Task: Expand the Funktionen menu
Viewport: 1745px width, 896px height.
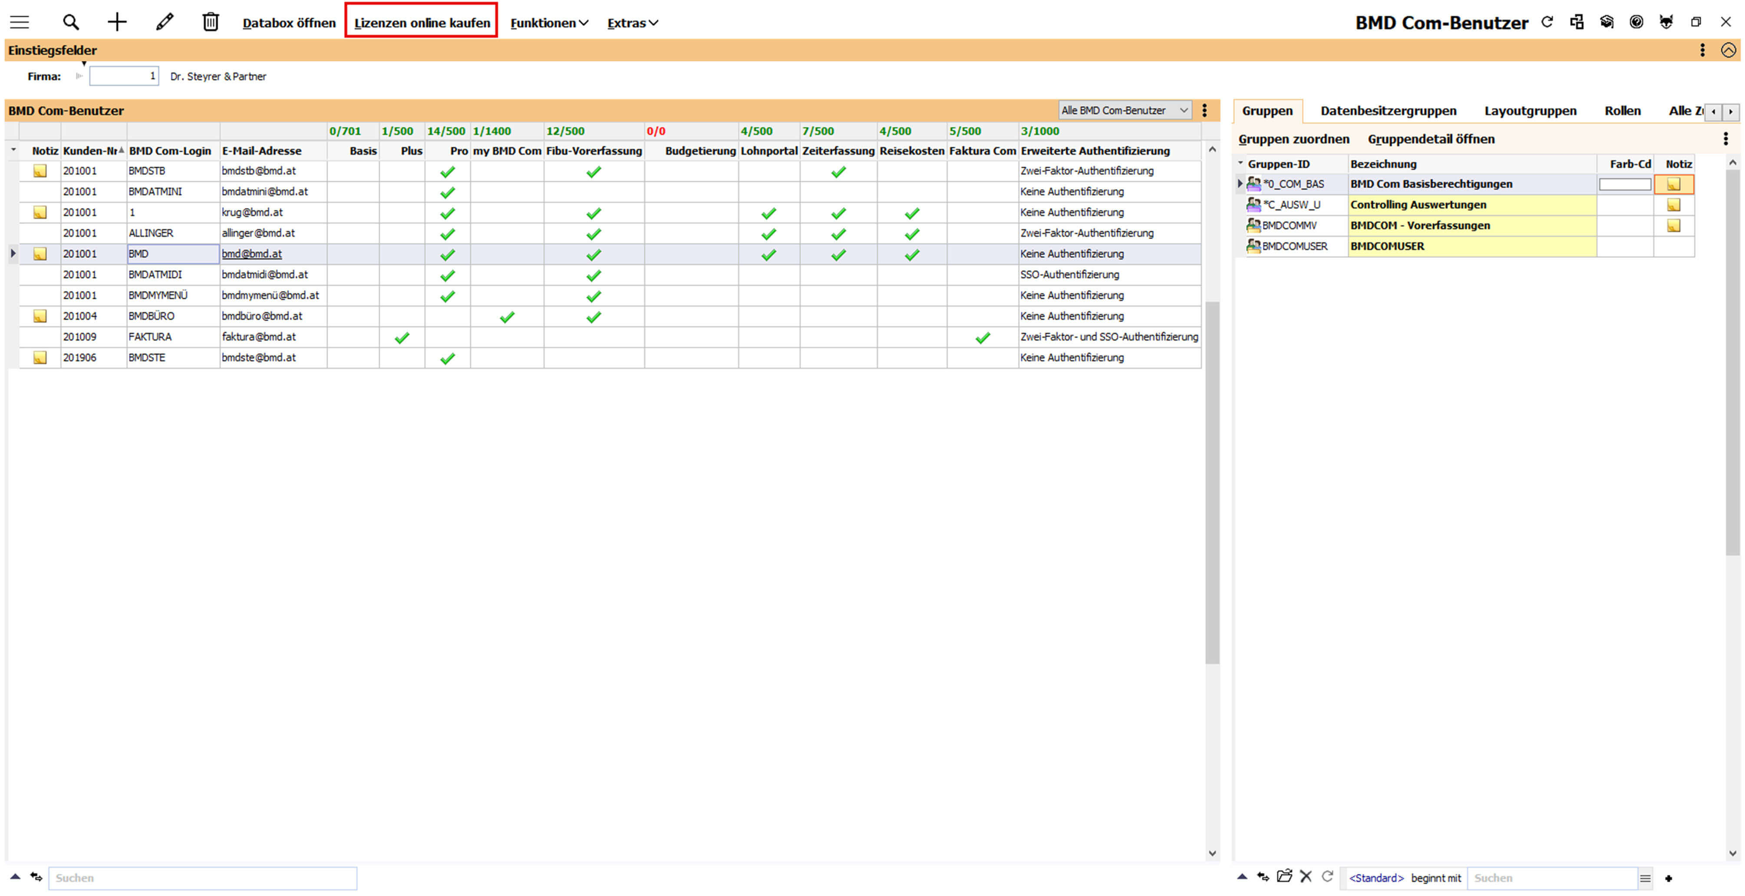Action: tap(549, 23)
